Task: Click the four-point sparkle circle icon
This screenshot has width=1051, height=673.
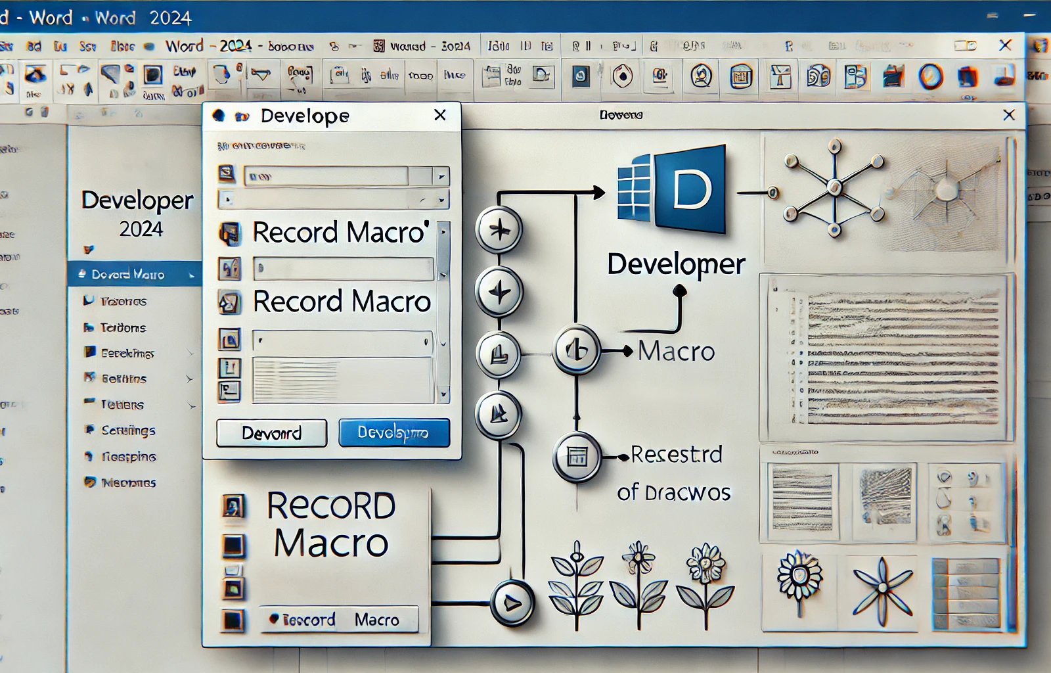Action: 499,291
